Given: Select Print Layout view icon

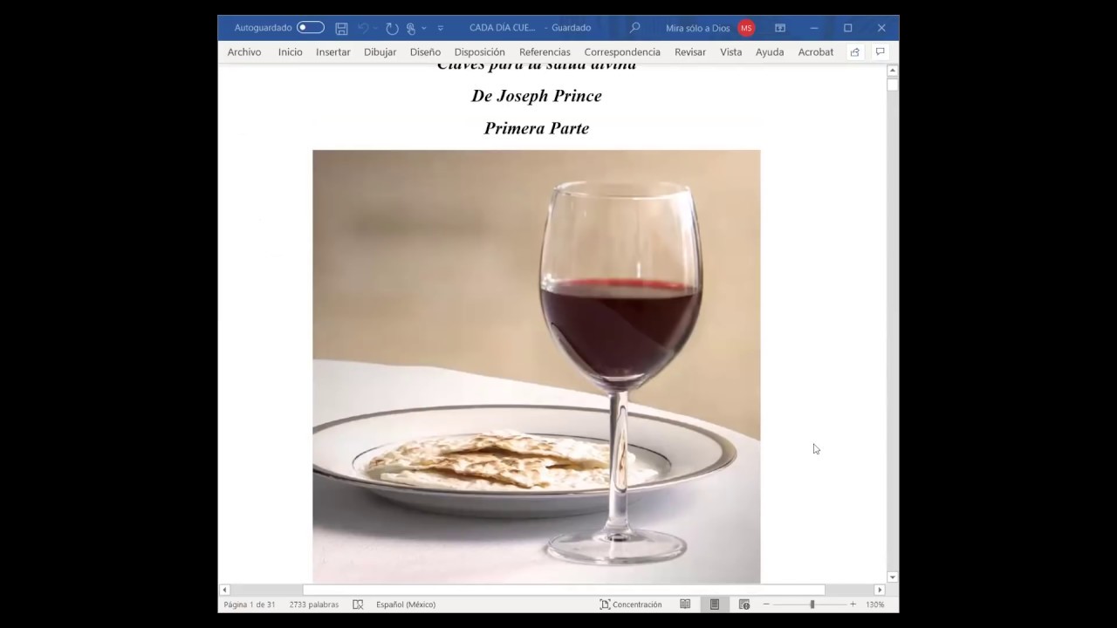Looking at the screenshot, I should [x=715, y=604].
